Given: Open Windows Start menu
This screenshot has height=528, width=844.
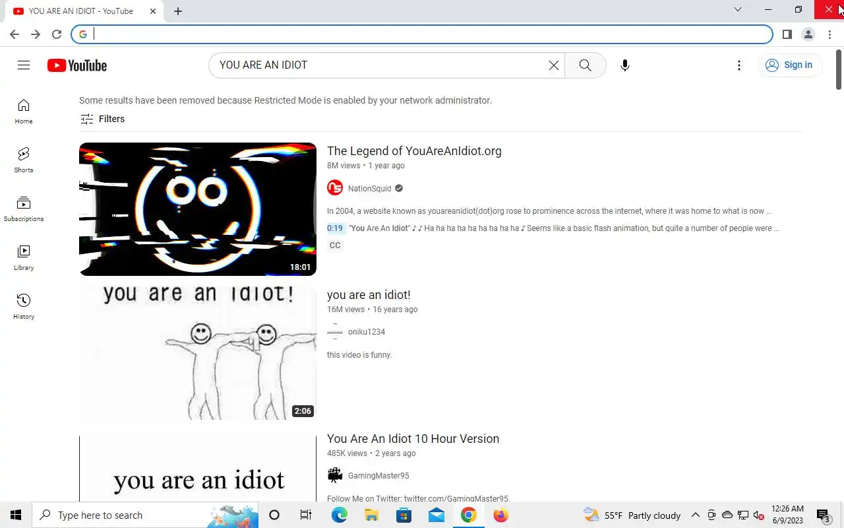Looking at the screenshot, I should point(16,515).
